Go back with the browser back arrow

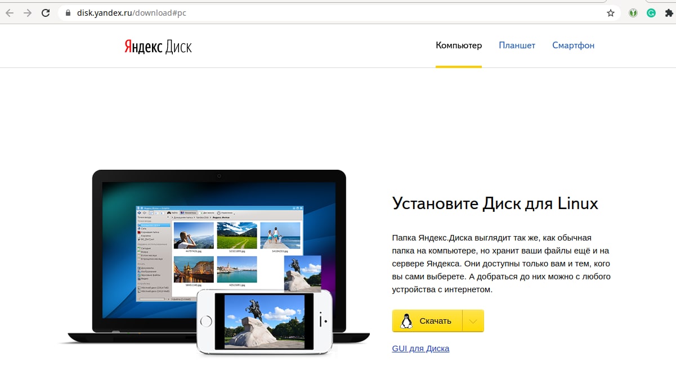click(10, 13)
